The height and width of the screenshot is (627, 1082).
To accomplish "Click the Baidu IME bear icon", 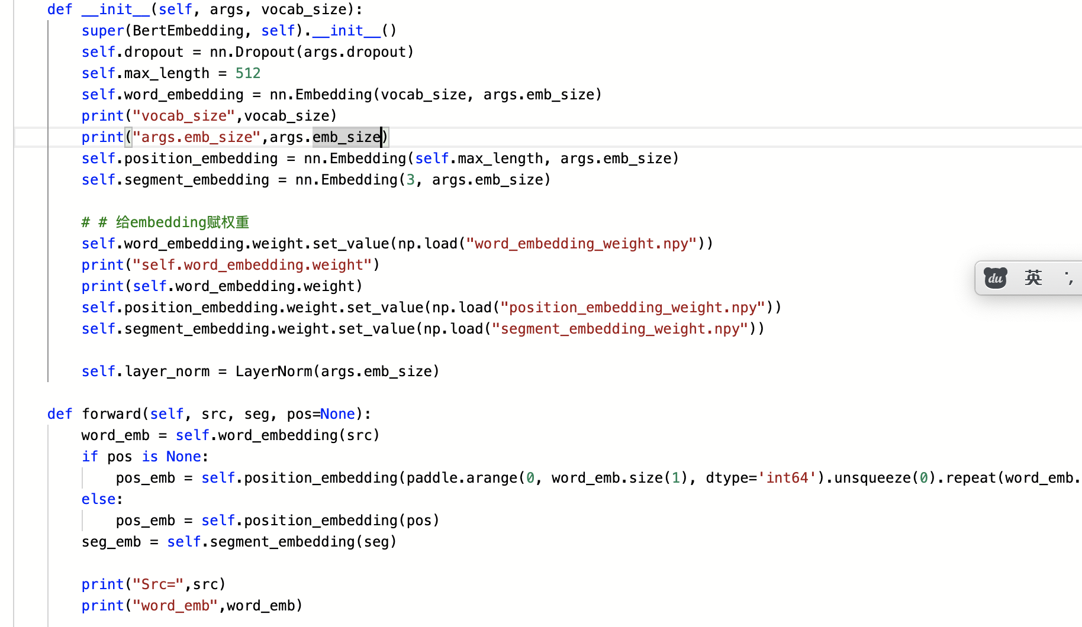I will 995,278.
